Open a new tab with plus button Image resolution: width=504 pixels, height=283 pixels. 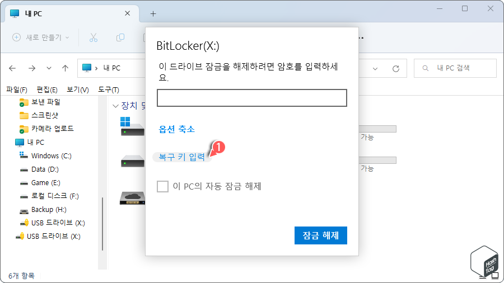tap(153, 14)
